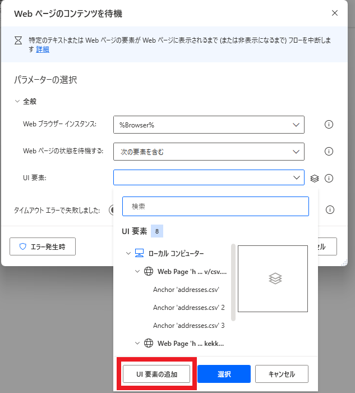Click the 検索 search field
Viewport: 355px width, 393px height.
pyautogui.click(x=215, y=206)
